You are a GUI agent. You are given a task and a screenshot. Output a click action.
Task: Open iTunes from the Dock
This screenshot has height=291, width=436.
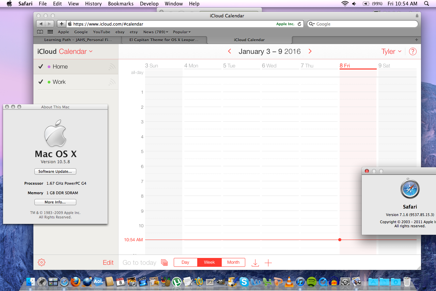pyautogui.click(x=300, y=281)
